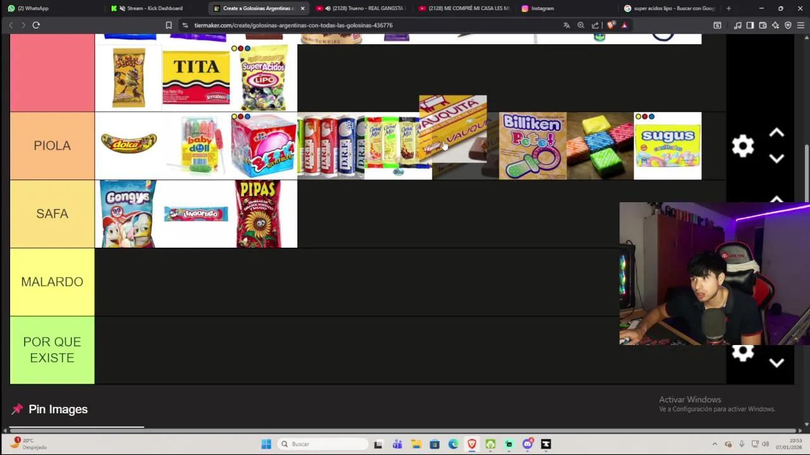
Task: Open the translate page icon
Action: click(566, 25)
